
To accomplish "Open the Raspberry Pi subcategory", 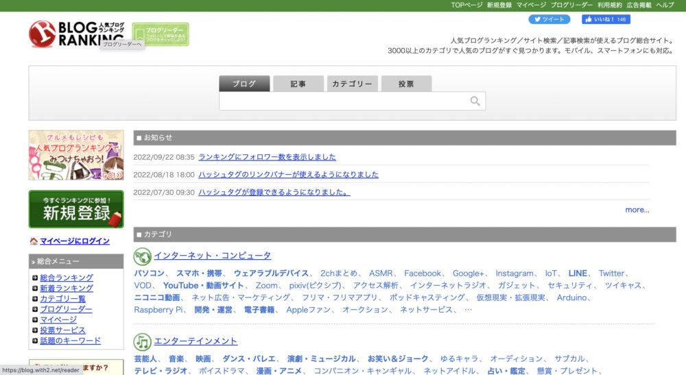I will (158, 310).
